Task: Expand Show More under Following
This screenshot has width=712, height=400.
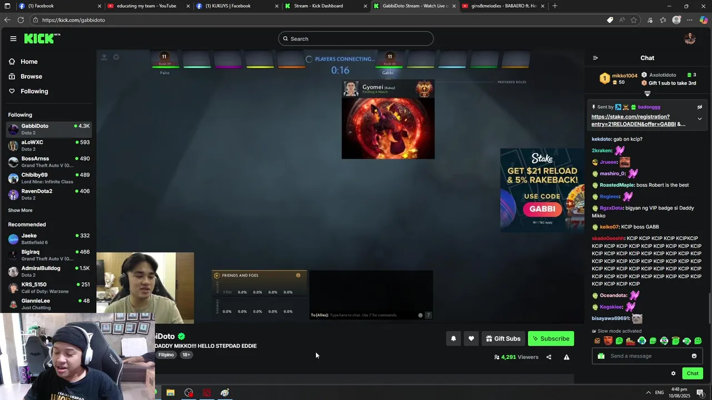Action: [20, 211]
